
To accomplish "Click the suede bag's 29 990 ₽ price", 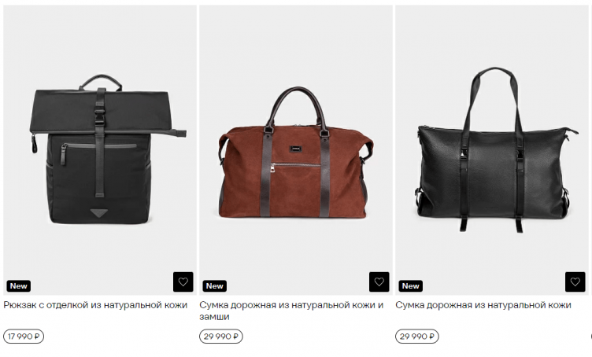I will tap(221, 337).
